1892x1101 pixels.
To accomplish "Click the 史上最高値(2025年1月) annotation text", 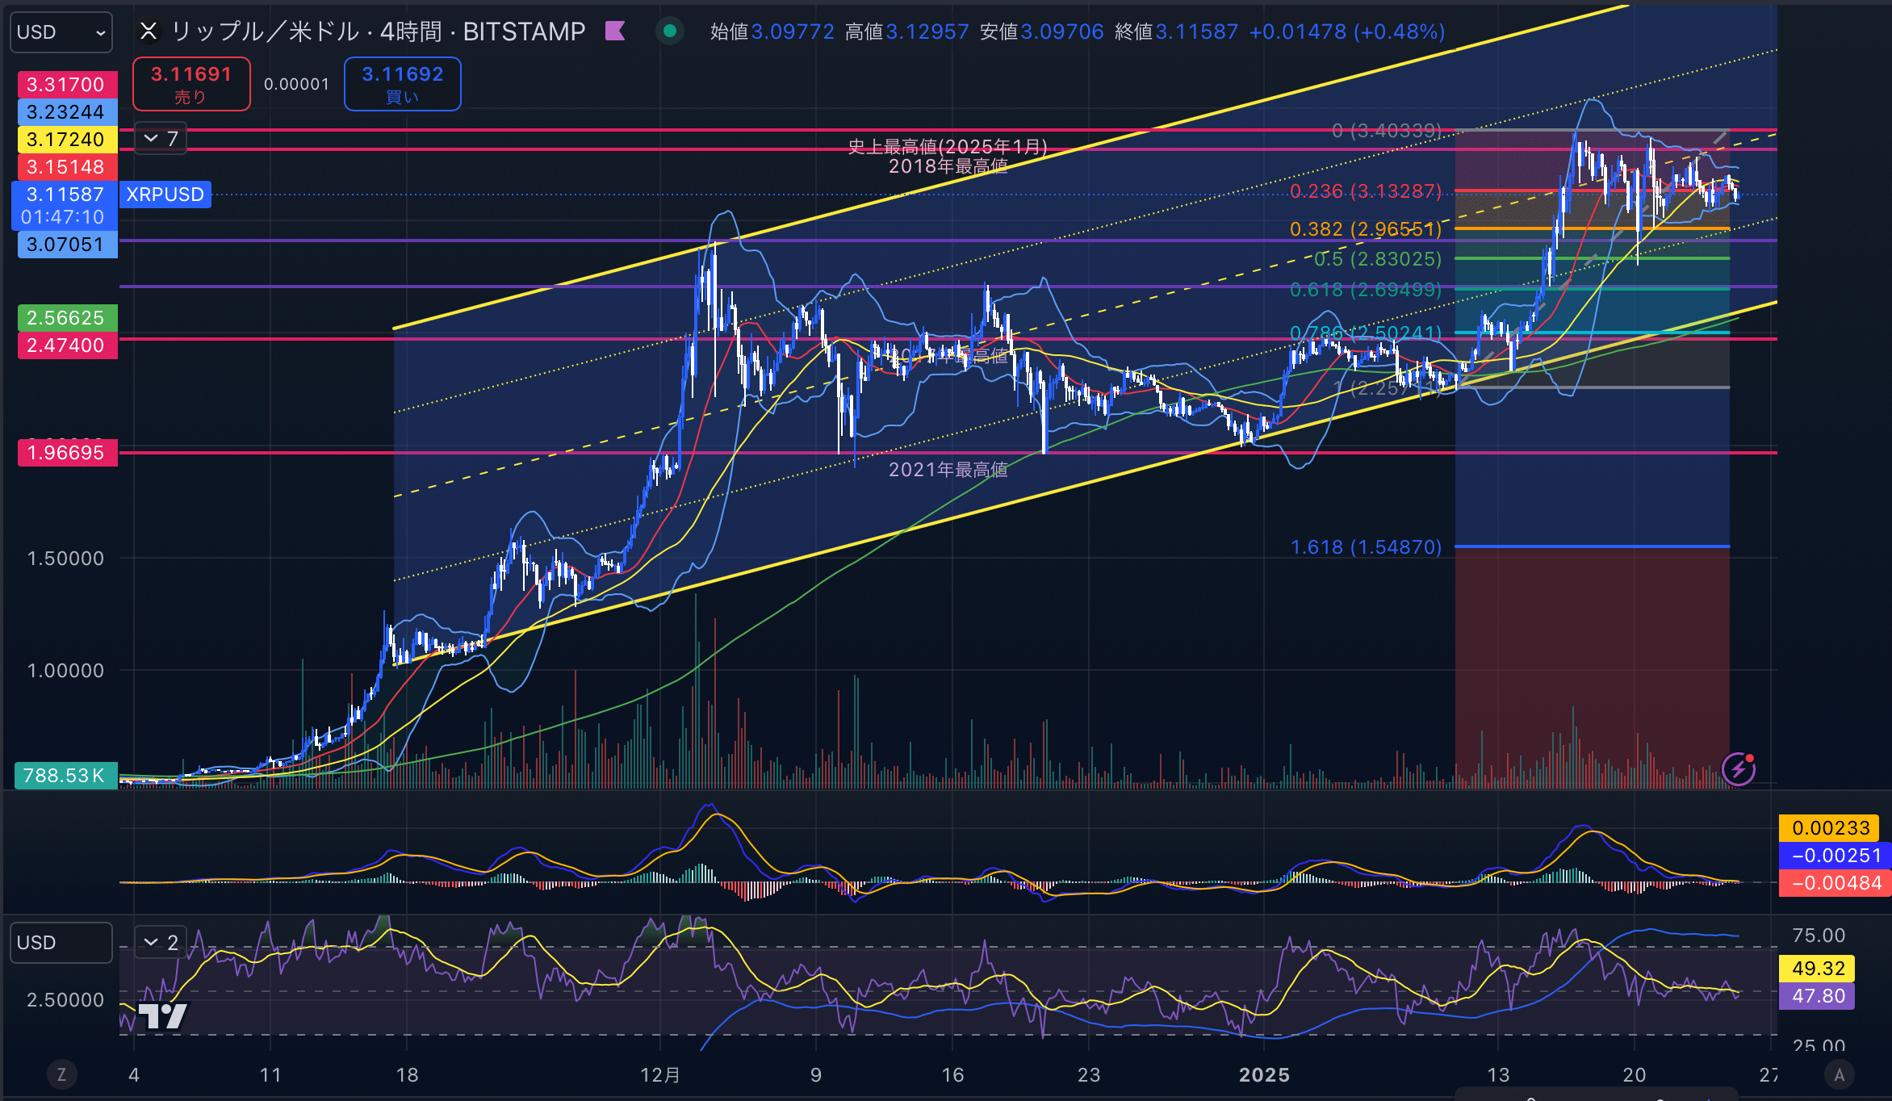I will (x=948, y=146).
